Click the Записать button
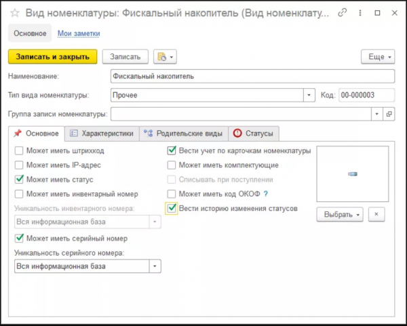 coord(125,57)
